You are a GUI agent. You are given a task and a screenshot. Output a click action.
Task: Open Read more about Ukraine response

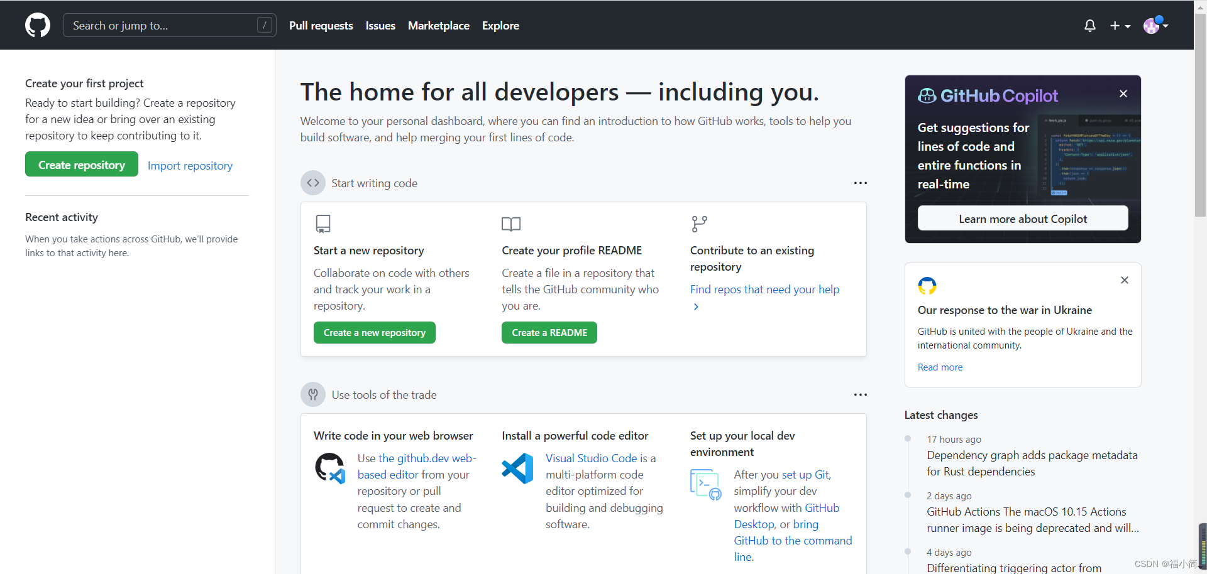tap(940, 367)
